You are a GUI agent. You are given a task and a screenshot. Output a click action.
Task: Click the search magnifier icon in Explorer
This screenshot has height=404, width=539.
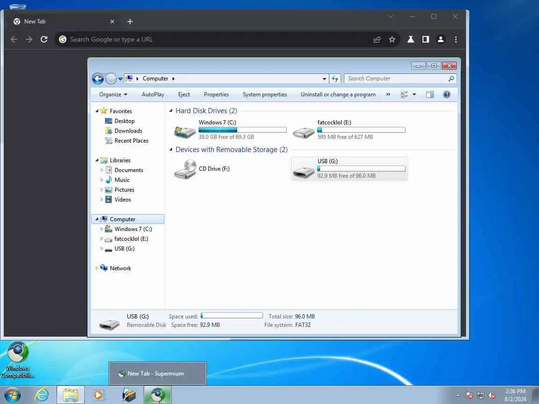[451, 79]
